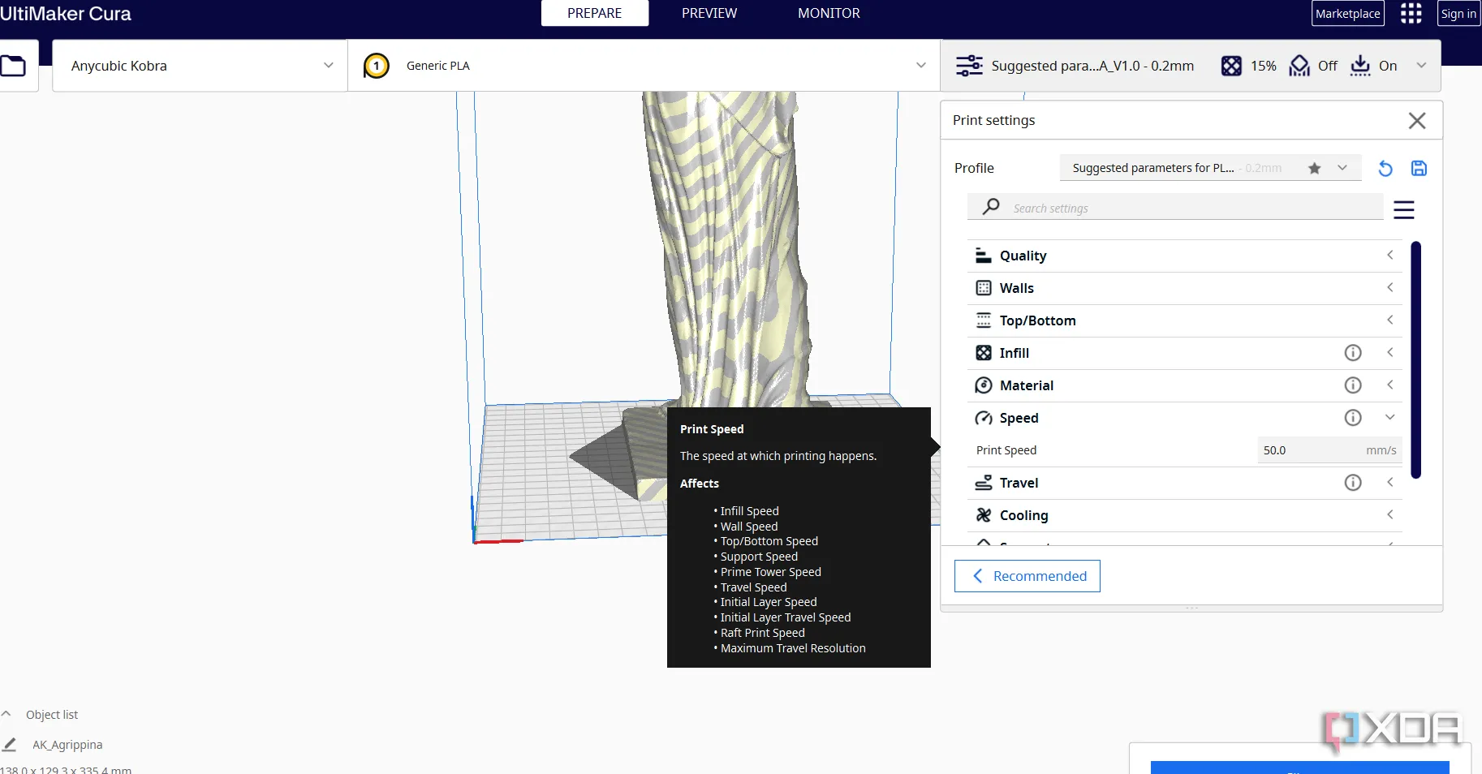Collapse the Object list chevron

click(x=6, y=714)
